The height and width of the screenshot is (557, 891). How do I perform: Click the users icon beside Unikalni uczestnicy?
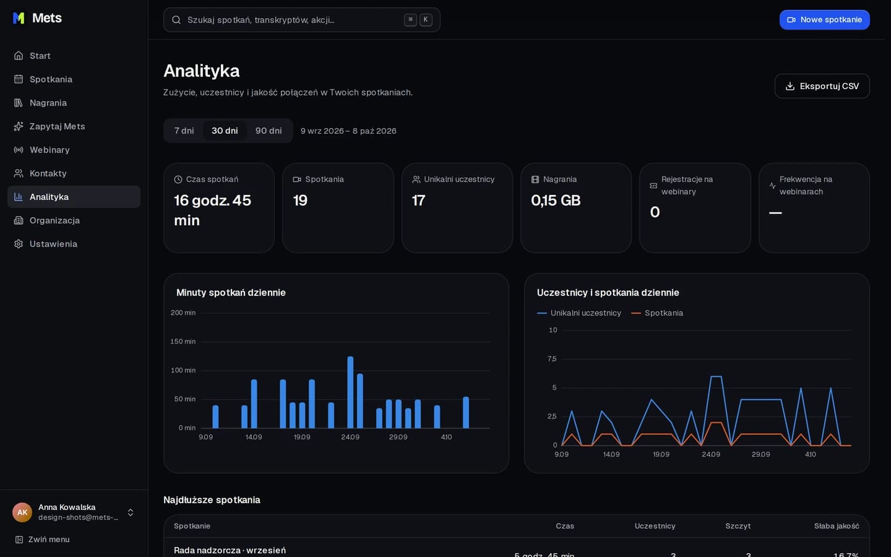pos(416,179)
